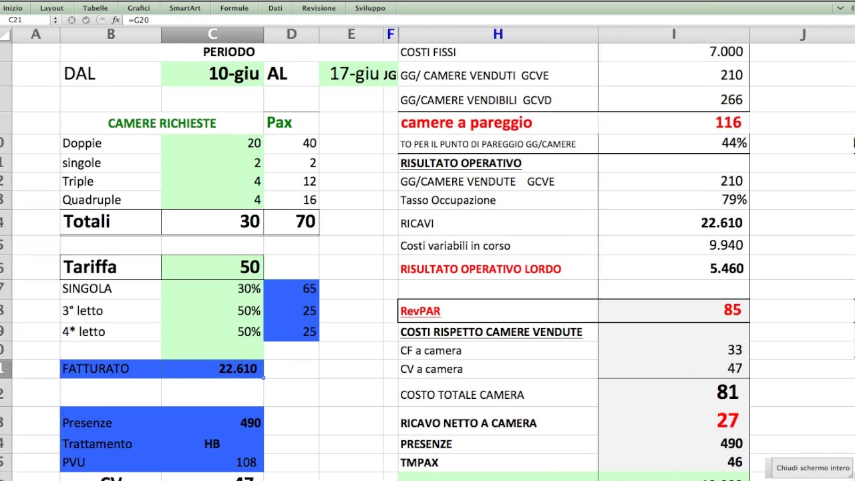The image size is (855, 481).
Task: Click the Totali label cell
Action: tap(111, 222)
